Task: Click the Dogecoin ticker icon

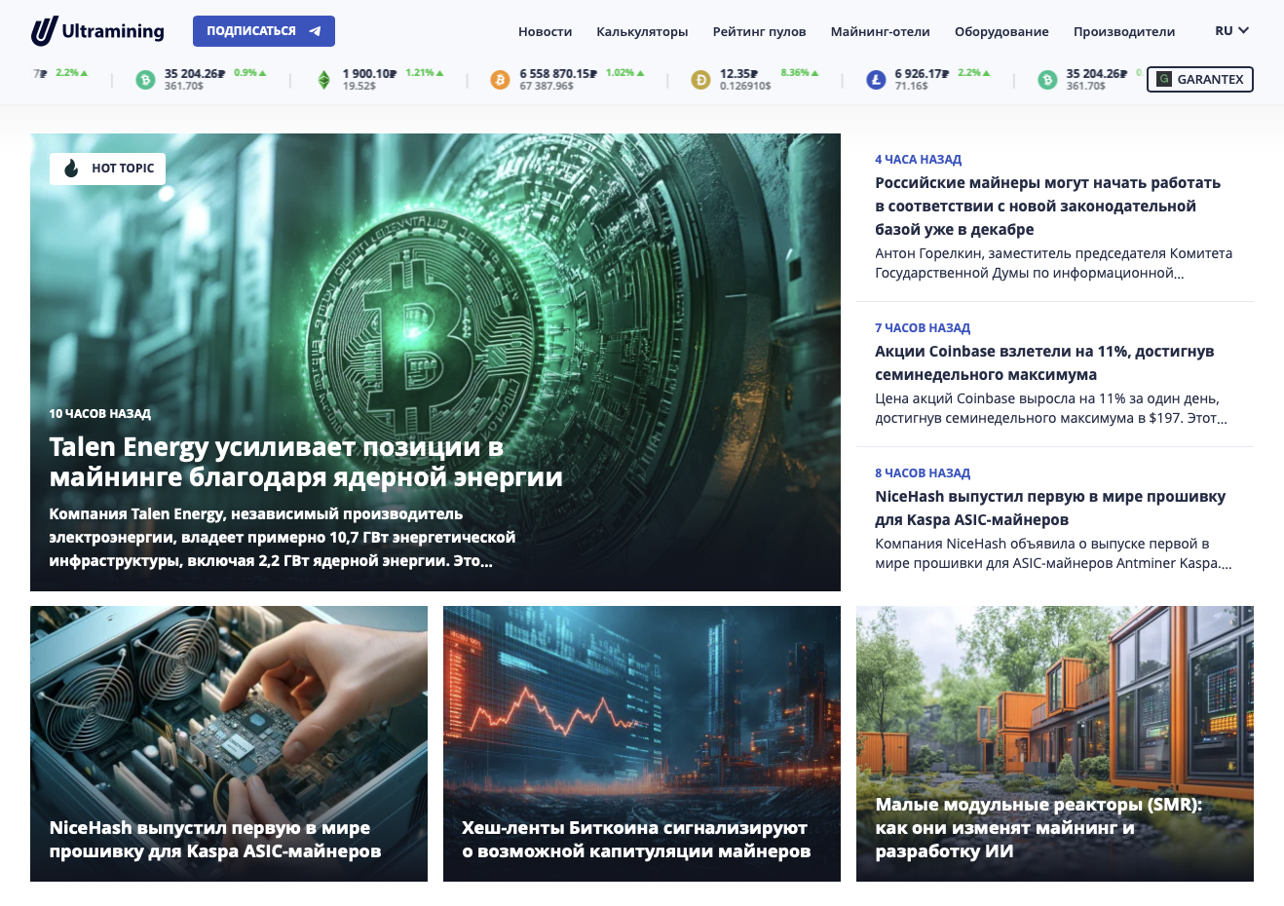Action: pyautogui.click(x=700, y=80)
